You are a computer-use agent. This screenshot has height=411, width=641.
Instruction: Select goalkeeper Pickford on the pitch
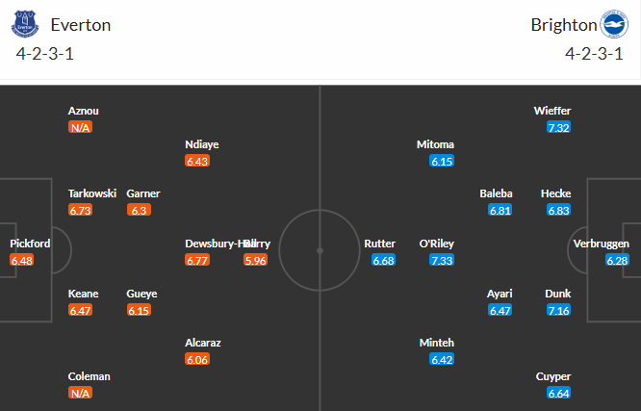click(30, 244)
